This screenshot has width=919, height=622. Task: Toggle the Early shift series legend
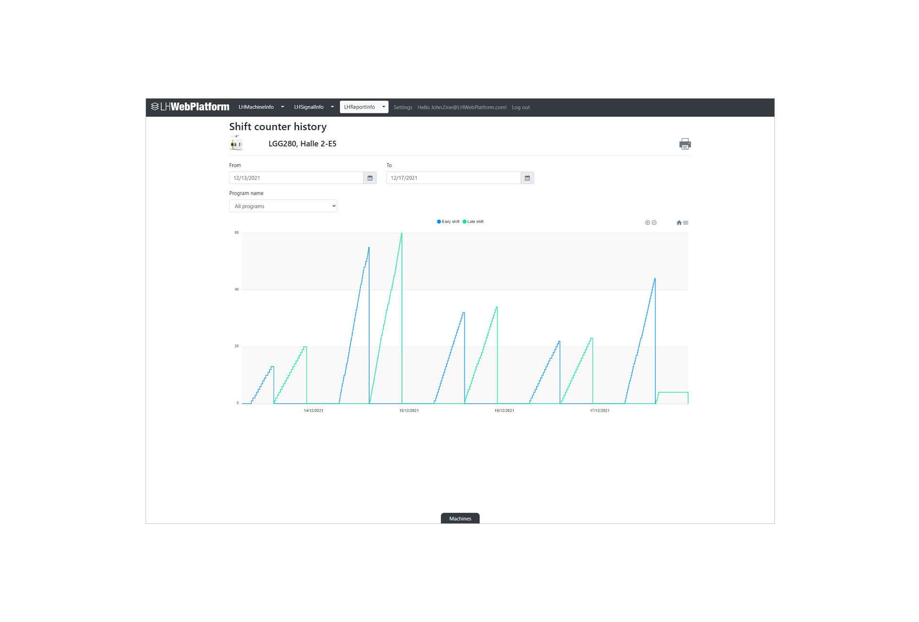[x=448, y=222]
